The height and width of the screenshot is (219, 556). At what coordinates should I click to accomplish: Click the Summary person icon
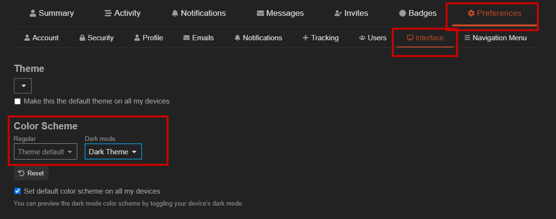coord(33,13)
